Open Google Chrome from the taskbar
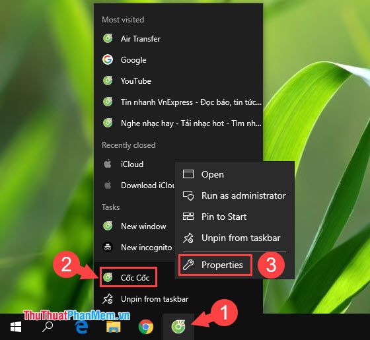 146,327
